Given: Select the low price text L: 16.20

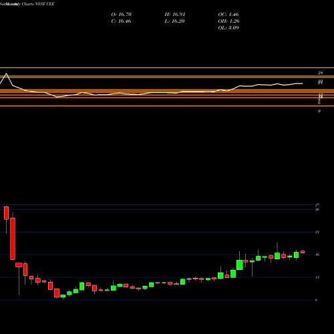Looking at the screenshot, I should pyautogui.click(x=174, y=21).
